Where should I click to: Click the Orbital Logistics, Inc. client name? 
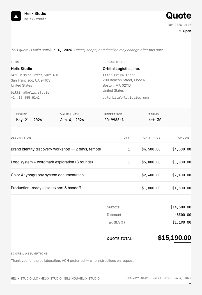point(121,69)
